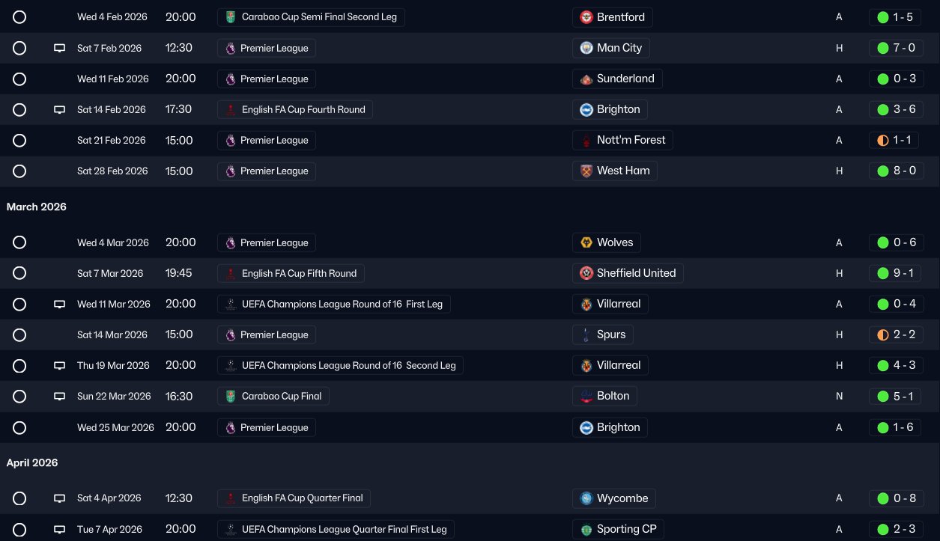The image size is (940, 541).
Task: View the 9 - 1 Sheffield United result
Action: coord(895,273)
